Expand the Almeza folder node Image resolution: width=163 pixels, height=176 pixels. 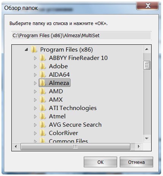35,83
